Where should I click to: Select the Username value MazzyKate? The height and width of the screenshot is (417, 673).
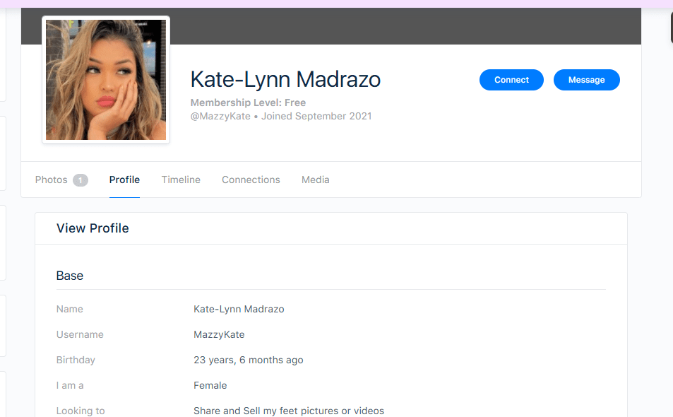coord(219,334)
